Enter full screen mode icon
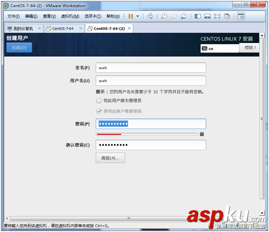The width and height of the screenshot is (269, 232). pyautogui.click(x=217, y=16)
